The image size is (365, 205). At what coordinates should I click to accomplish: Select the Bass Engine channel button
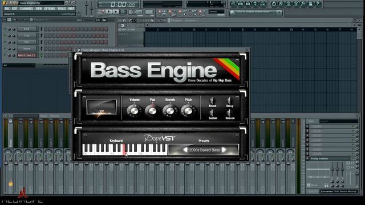[x=27, y=55]
